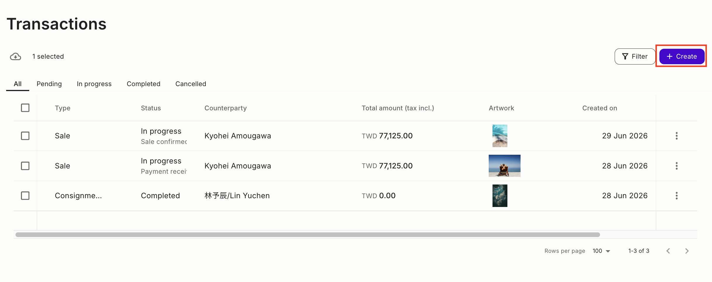Screen dimensions: 712x282
Task: Open options menu for the 29 Jun 2026 sale
Action: 676,136
